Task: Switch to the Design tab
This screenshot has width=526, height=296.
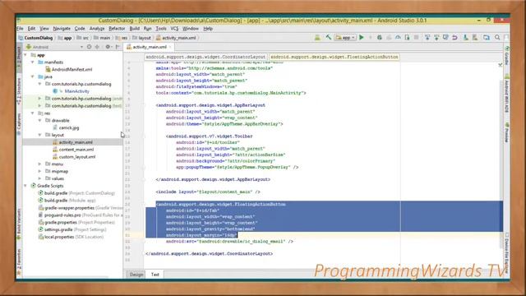Action: [x=136, y=275]
